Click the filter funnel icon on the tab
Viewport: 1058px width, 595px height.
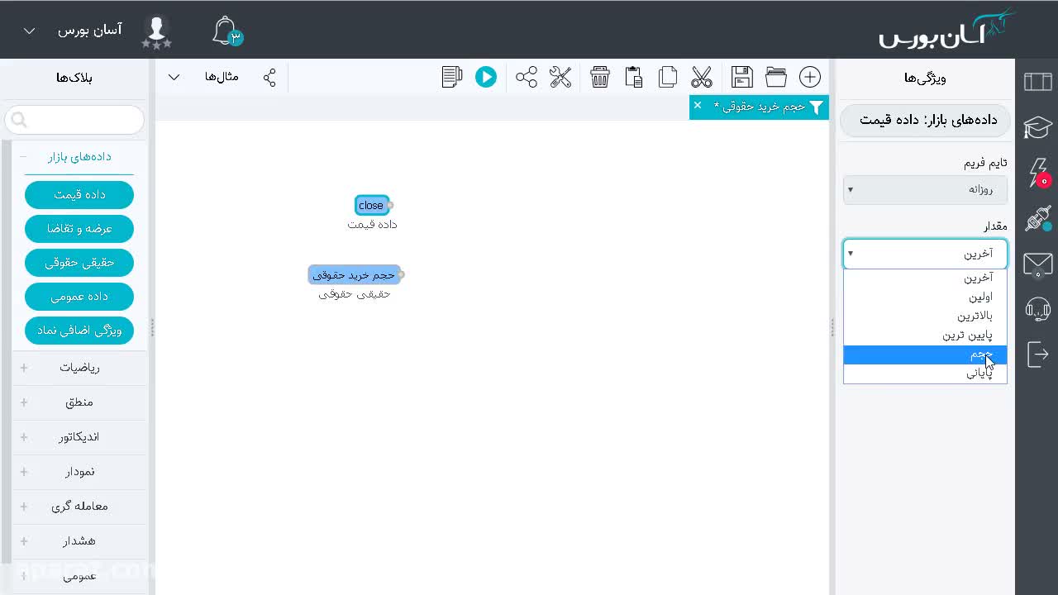[817, 107]
